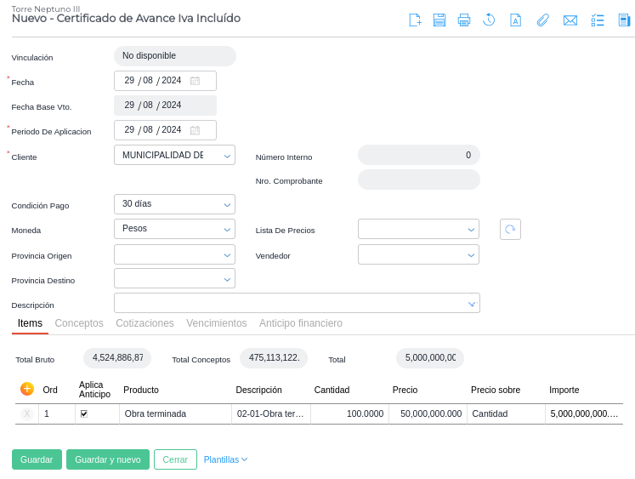Switch to Anticipo financiero tab
The width and height of the screenshot is (635, 479).
pos(300,323)
